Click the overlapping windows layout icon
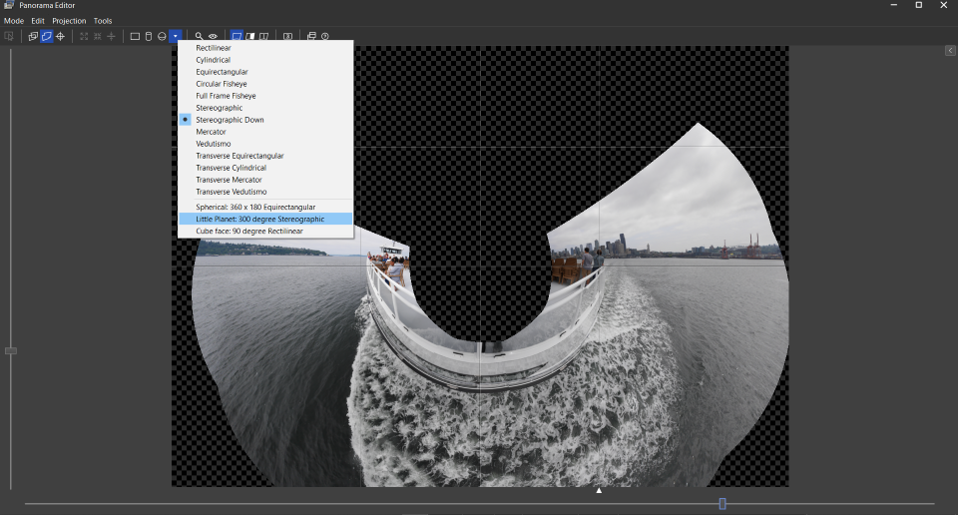Image resolution: width=958 pixels, height=515 pixels. (x=311, y=36)
